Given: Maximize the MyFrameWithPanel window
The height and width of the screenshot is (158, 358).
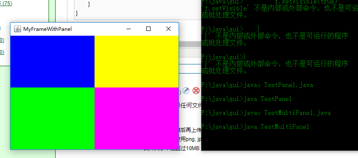Looking at the screenshot, I should pos(148,29).
